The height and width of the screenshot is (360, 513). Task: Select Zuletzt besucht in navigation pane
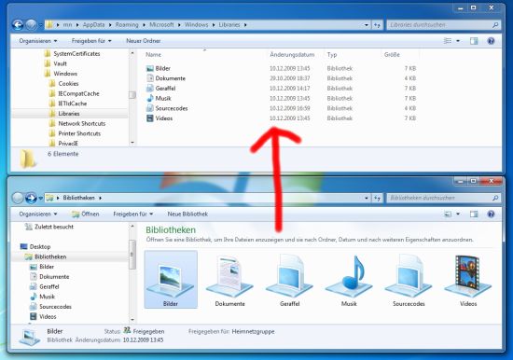click(x=49, y=227)
